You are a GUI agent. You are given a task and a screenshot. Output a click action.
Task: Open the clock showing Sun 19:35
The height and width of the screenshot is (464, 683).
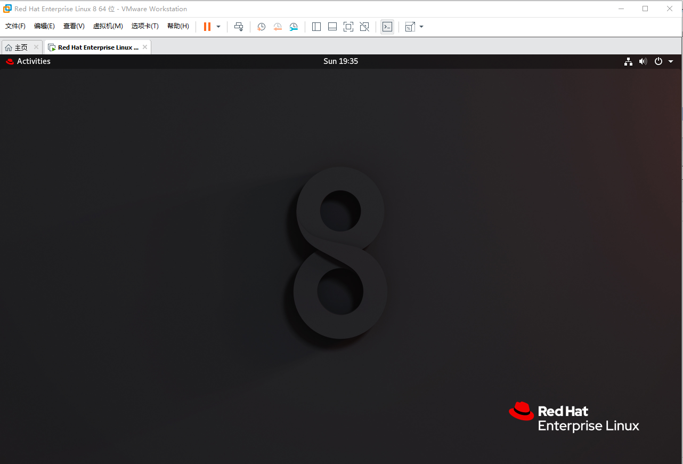341,61
